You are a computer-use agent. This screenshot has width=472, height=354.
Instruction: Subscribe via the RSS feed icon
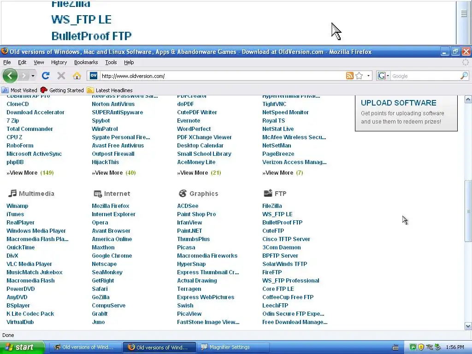(x=349, y=76)
